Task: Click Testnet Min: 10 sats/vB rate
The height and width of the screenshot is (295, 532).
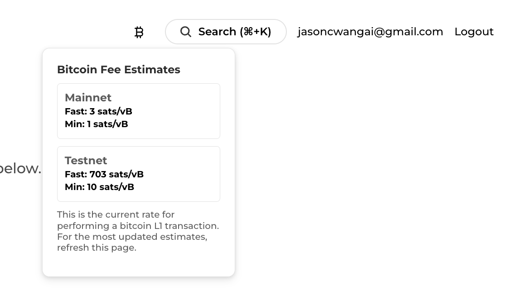Action: pos(99,187)
